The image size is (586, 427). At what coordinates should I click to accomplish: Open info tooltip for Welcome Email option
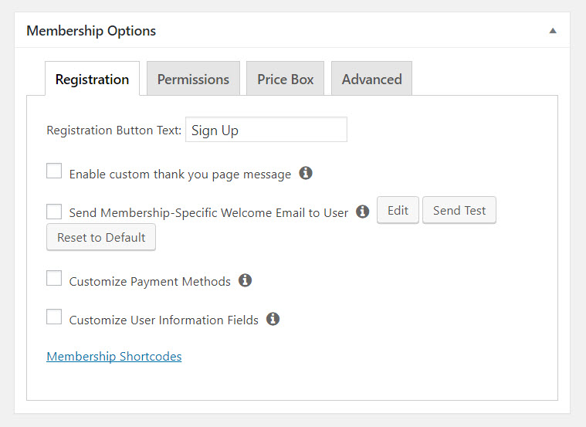pos(363,212)
